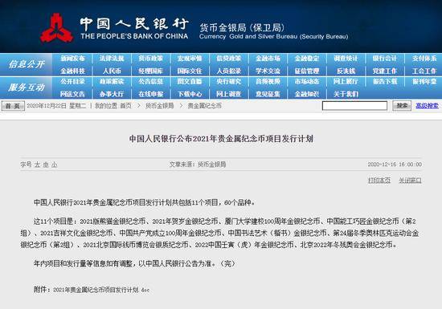Select 信贷政策 navigation item
The height and width of the screenshot is (309, 442).
(x=228, y=59)
